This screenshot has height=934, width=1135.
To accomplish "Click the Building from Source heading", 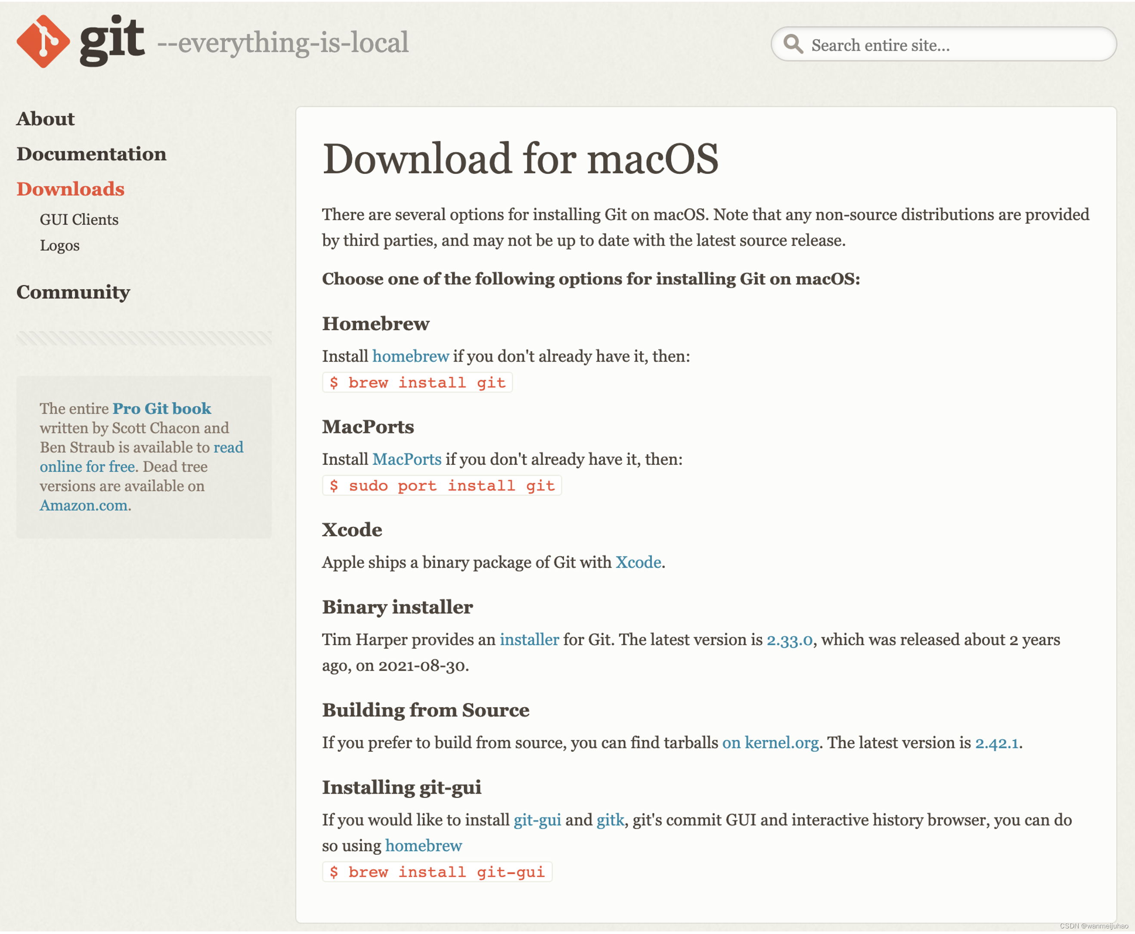I will (x=426, y=710).
